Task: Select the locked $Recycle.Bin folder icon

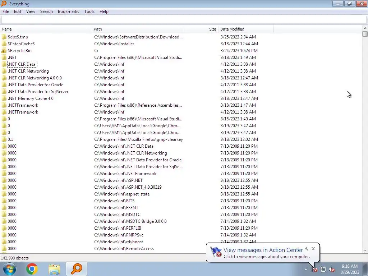Action: coord(4,50)
